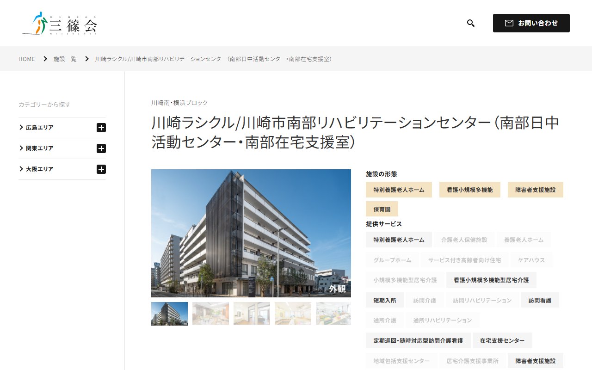Screen dimensions: 592x370
Task: Select the exterior building thumbnail
Action: click(x=169, y=314)
